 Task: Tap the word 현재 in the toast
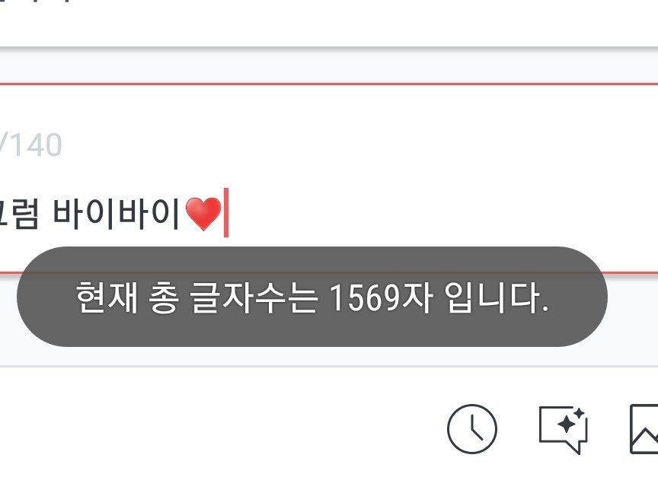point(107,297)
